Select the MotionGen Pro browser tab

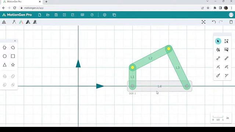[x=22, y=1]
